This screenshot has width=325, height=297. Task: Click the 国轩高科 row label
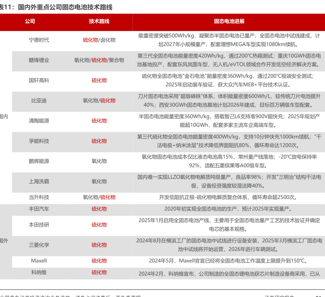pyautogui.click(x=39, y=80)
